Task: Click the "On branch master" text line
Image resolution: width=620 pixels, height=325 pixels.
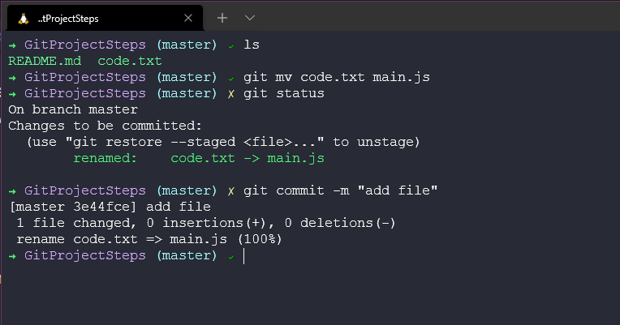Action: click(73, 109)
